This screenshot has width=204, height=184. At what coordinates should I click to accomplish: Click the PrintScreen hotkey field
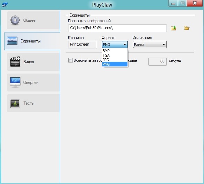tap(82, 45)
